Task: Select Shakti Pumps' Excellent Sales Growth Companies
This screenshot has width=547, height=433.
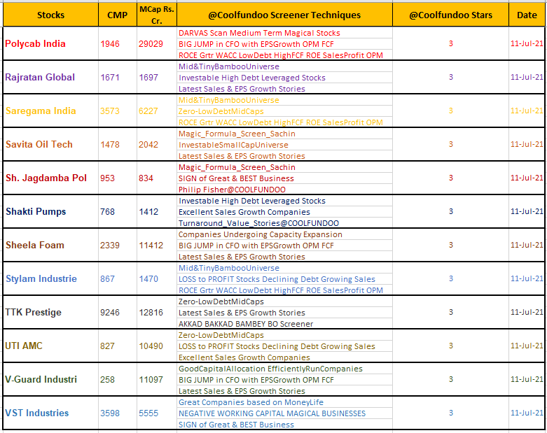Action: (x=284, y=212)
